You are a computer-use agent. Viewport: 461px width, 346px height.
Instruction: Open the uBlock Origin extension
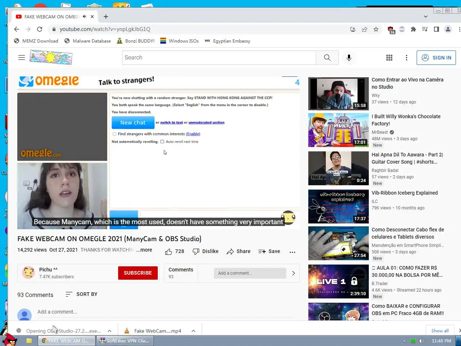(391, 30)
